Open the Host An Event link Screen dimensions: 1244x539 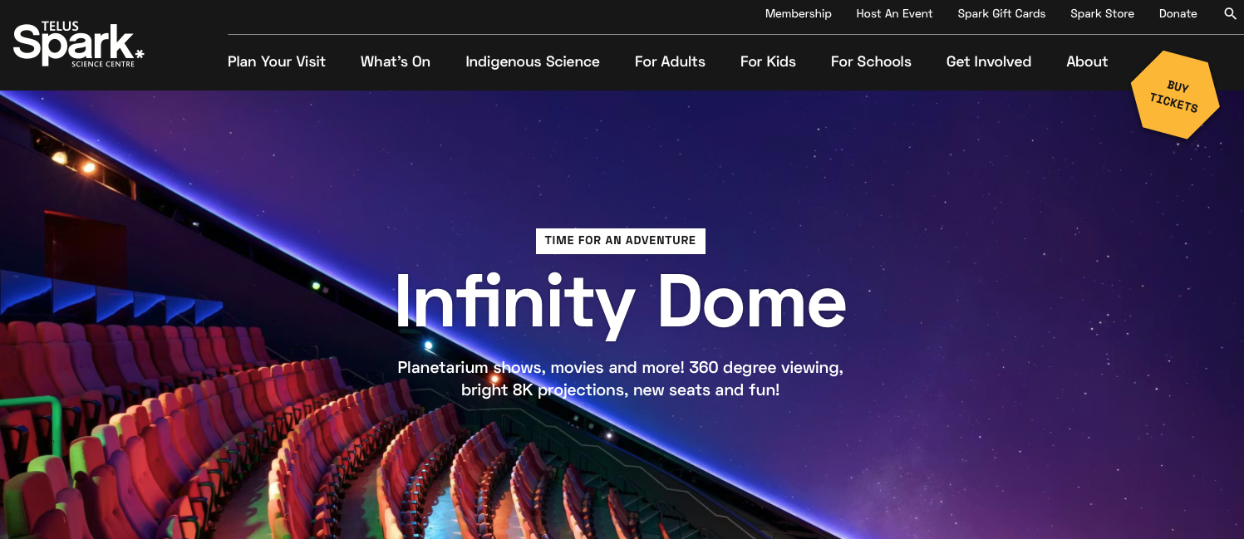coord(894,14)
